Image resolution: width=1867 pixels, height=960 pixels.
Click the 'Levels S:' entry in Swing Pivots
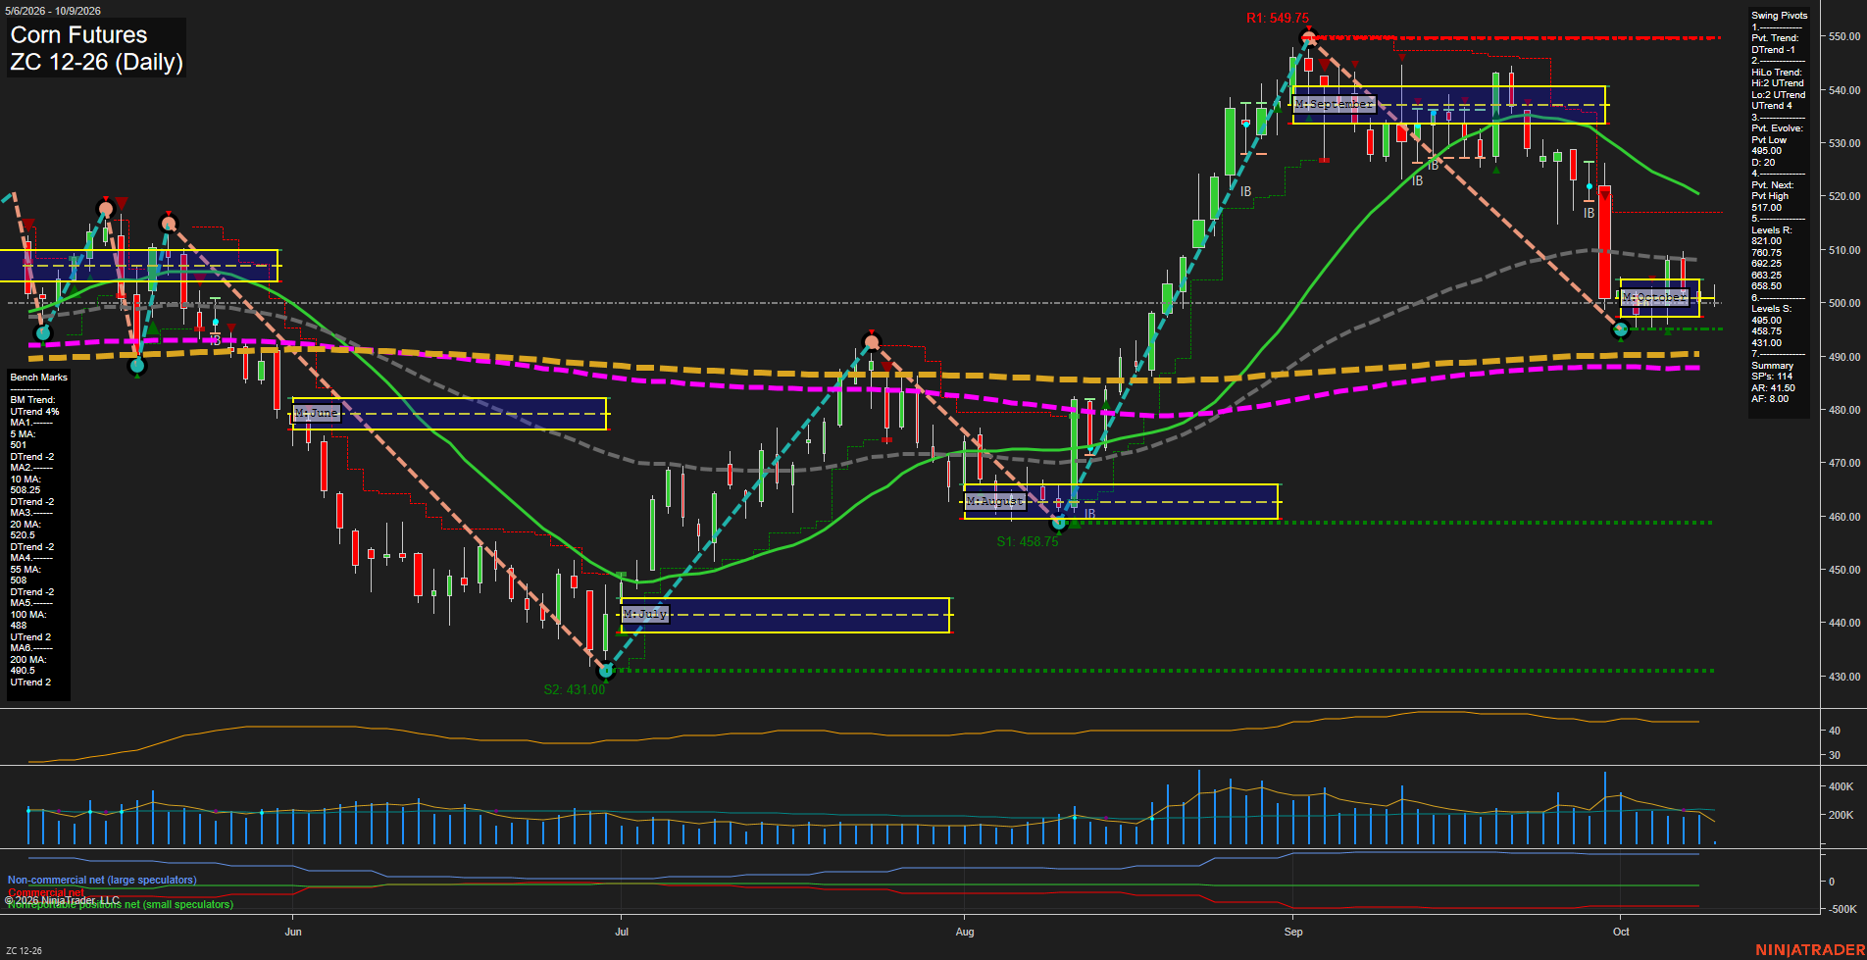pyautogui.click(x=1771, y=309)
